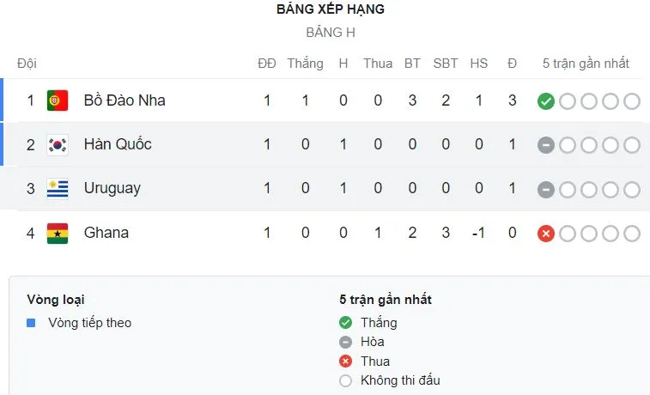Select the Ghana team name
This screenshot has height=395, width=650.
click(106, 233)
